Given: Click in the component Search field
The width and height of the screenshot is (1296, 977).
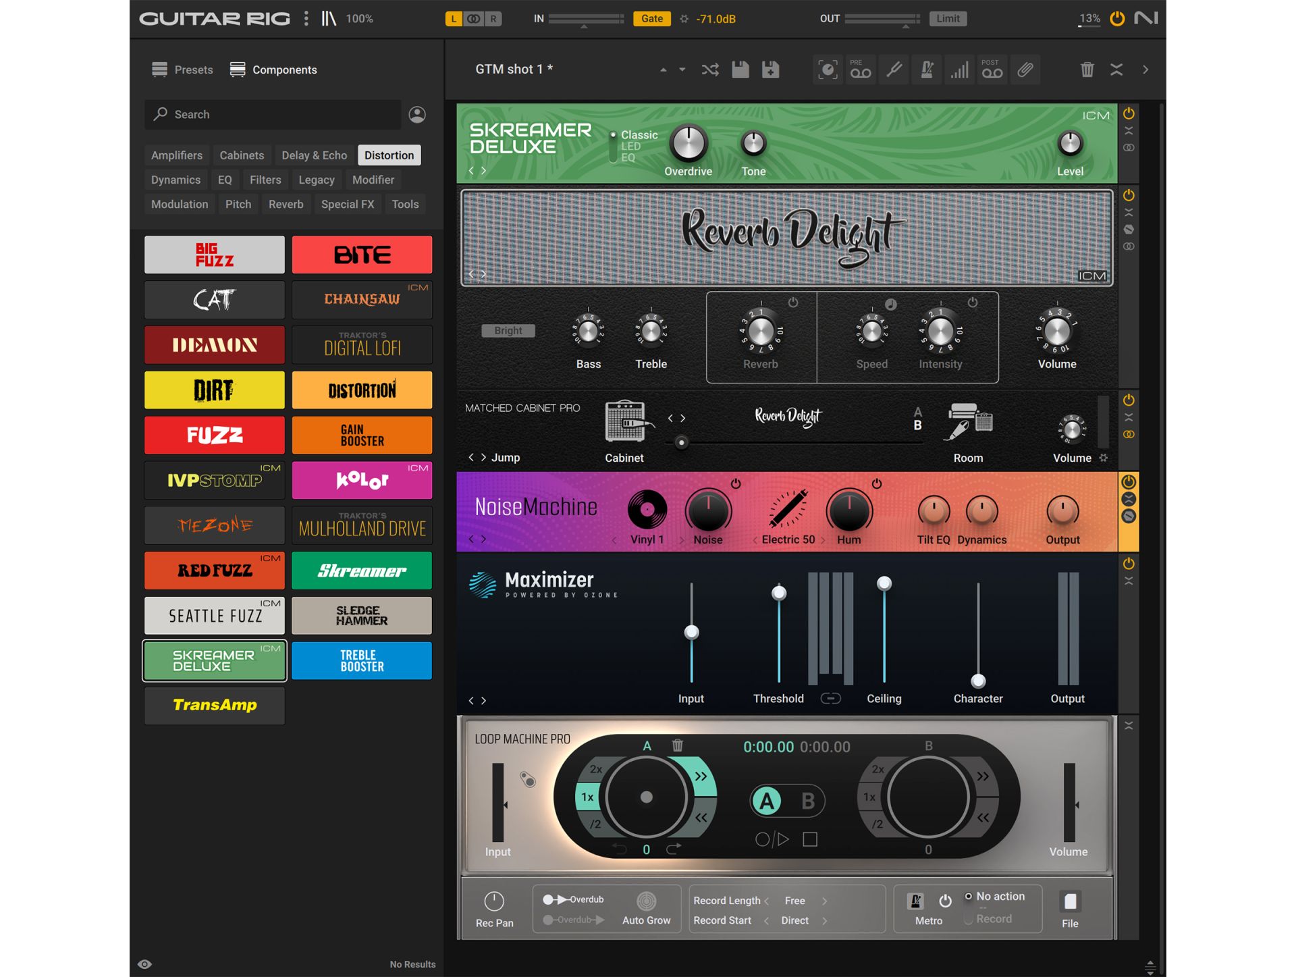Looking at the screenshot, I should (x=273, y=115).
